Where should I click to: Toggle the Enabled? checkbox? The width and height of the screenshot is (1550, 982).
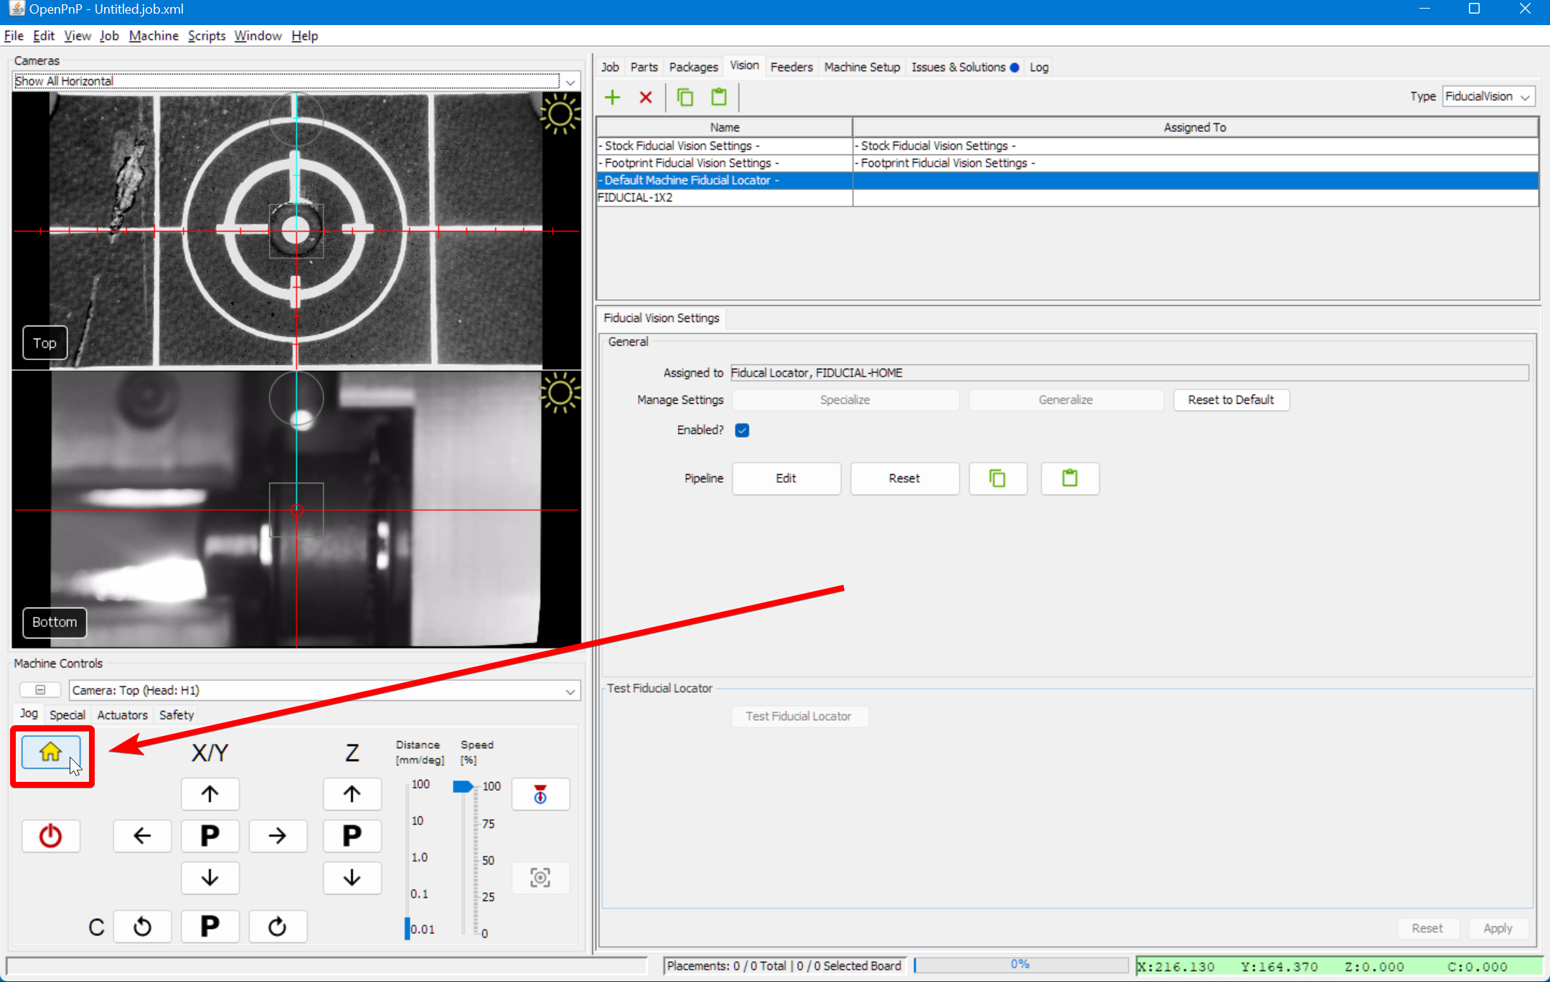(x=742, y=430)
